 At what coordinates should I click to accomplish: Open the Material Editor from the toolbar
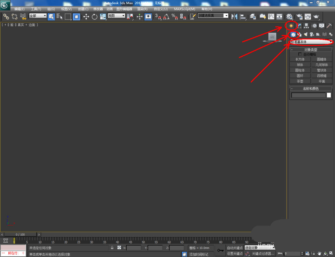289,16
